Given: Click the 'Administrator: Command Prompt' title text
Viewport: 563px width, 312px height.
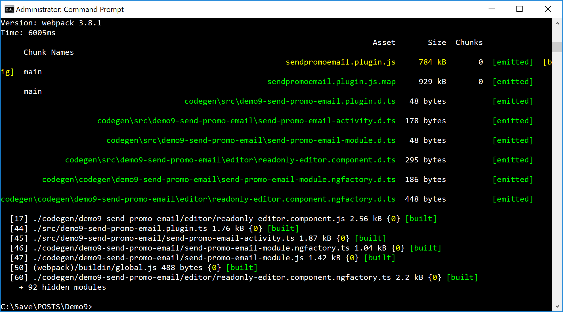Looking at the screenshot, I should click(x=70, y=9).
